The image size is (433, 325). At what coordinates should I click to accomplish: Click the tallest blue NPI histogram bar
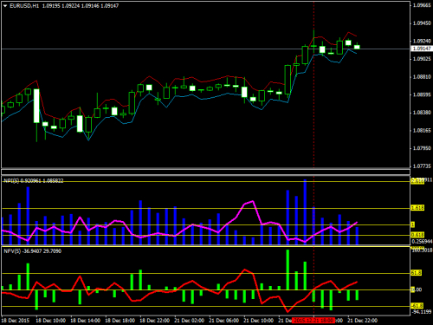click(305, 212)
